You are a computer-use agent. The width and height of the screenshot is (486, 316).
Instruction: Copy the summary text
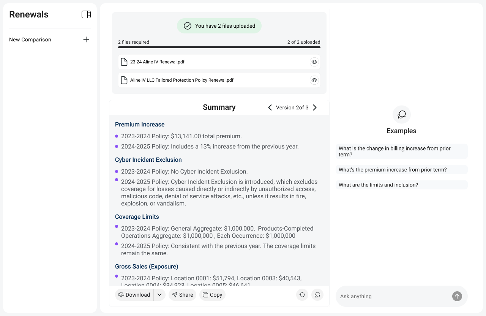click(212, 295)
